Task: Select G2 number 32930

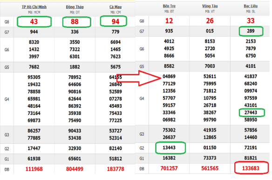Action: click(75, 148)
